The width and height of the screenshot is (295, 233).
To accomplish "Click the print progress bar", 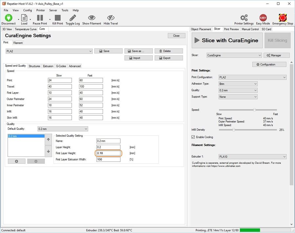I will [x=265, y=230].
